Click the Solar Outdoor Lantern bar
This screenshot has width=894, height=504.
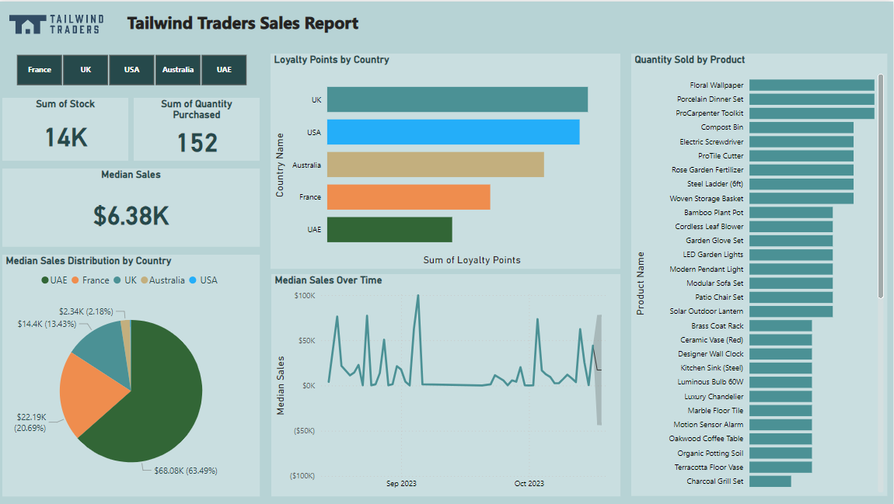[x=791, y=311]
